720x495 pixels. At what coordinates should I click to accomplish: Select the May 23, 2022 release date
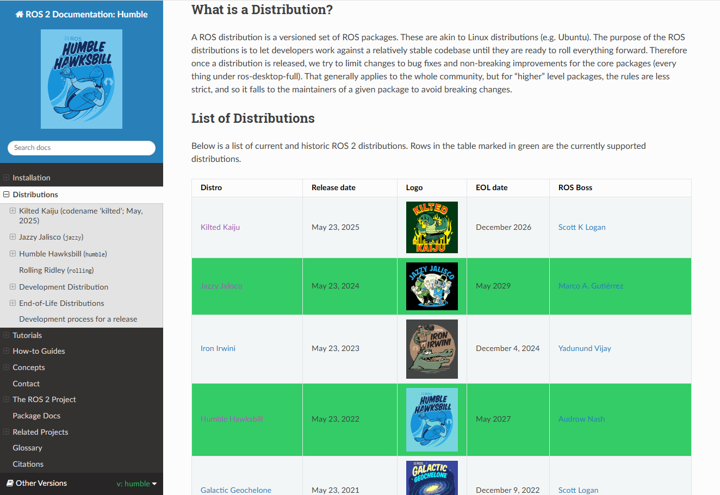[x=336, y=419]
